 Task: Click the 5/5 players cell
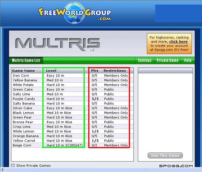[95, 99]
